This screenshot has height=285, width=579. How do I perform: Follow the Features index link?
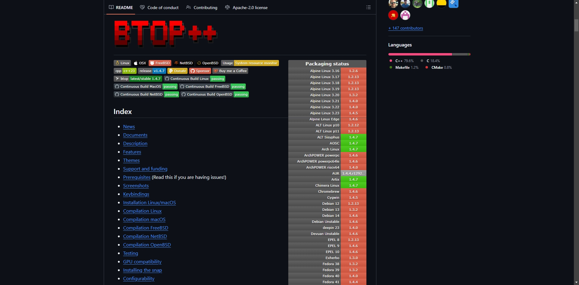[x=132, y=152]
